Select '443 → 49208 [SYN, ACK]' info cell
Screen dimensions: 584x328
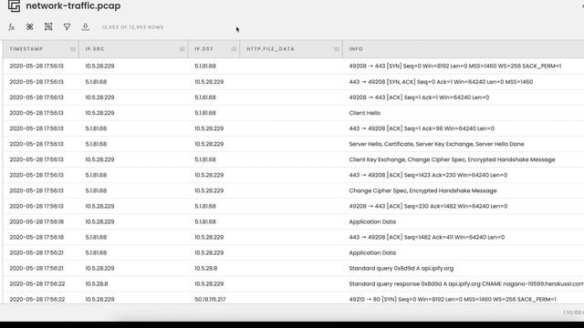[x=441, y=82]
